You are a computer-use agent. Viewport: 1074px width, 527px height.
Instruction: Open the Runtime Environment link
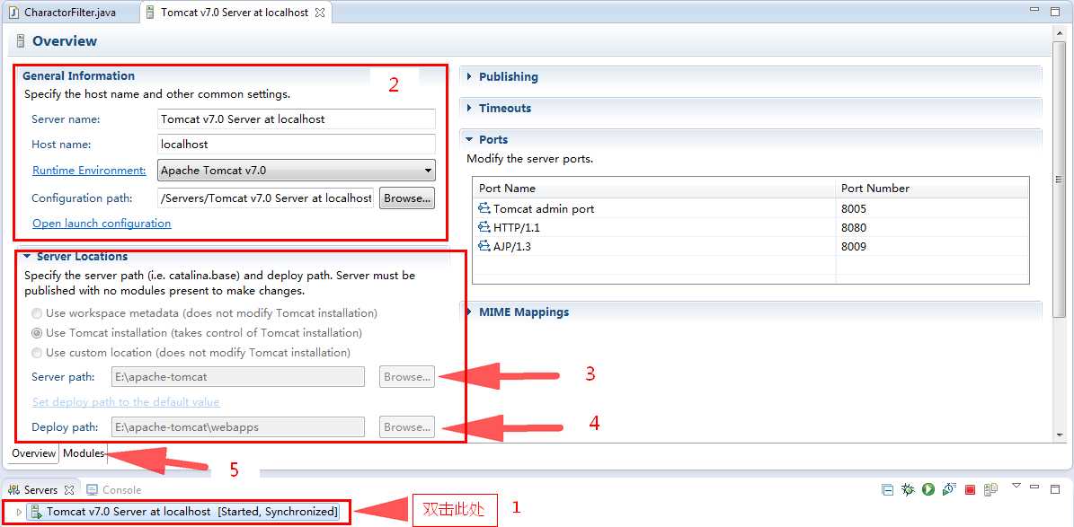(89, 171)
